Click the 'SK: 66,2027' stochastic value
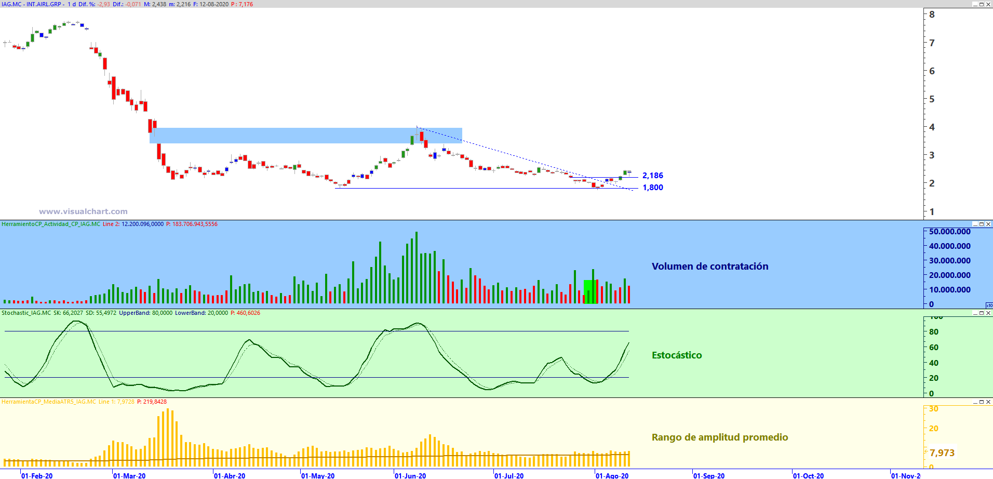Viewport: 993px width, 479px height. point(68,313)
